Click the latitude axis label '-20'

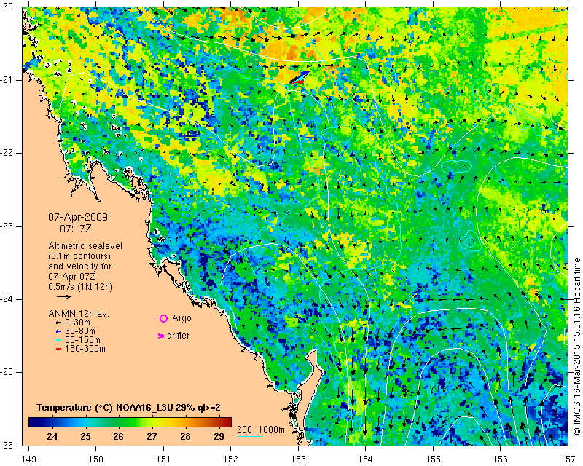(x=7, y=7)
